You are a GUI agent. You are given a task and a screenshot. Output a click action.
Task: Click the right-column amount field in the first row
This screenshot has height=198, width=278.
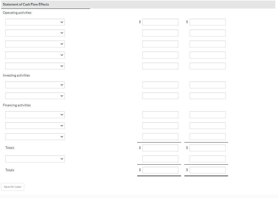coord(207,22)
